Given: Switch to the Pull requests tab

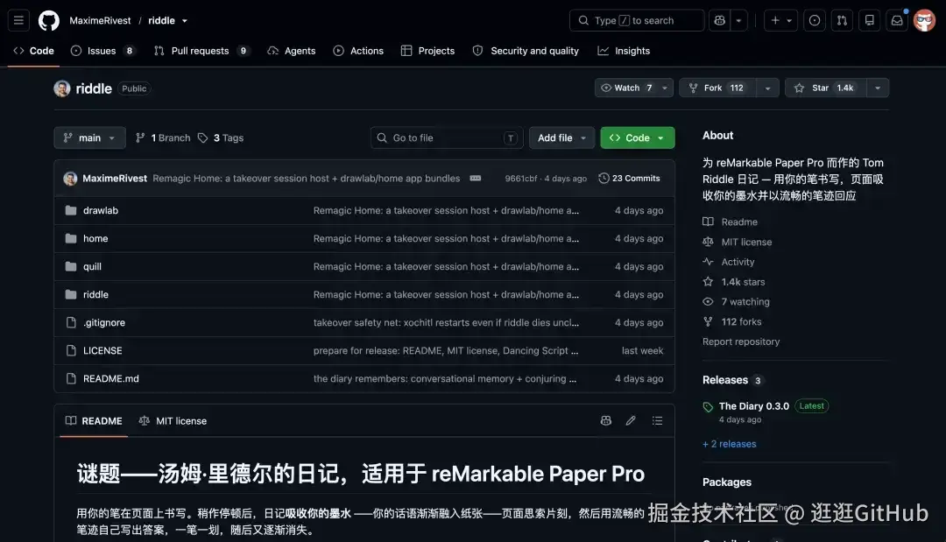Looking at the screenshot, I should pos(201,52).
